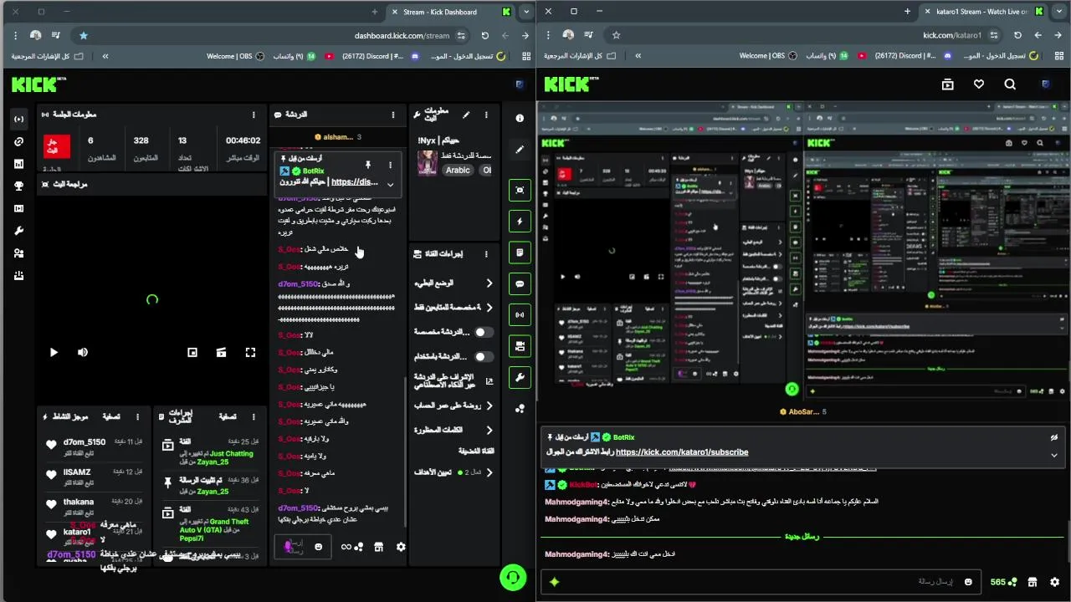Open the search icon on kick.com page

coord(1010,84)
